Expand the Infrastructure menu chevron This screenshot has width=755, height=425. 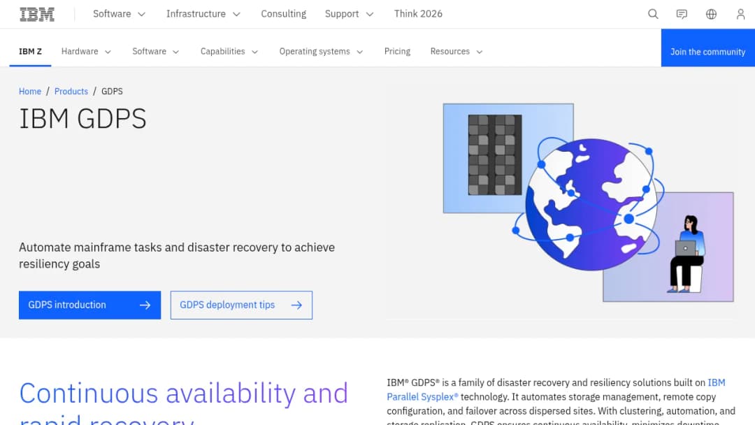236,15
